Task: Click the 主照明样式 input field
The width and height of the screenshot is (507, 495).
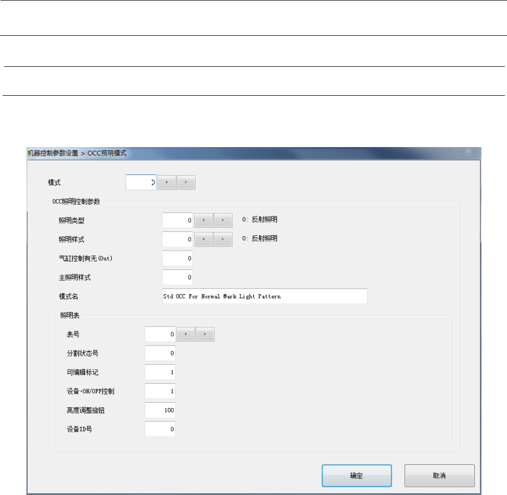Action: (x=178, y=278)
